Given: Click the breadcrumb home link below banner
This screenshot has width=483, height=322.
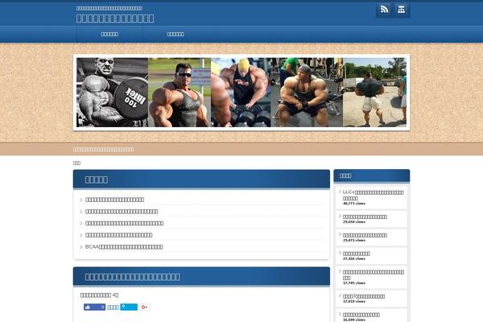Looking at the screenshot, I should [x=76, y=163].
